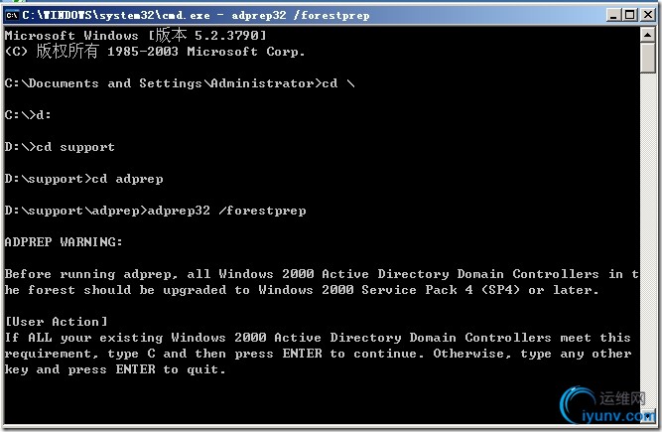Image resolution: width=662 pixels, height=432 pixels.
Task: Click the 'D:\>cd support' line
Action: click(x=60, y=147)
